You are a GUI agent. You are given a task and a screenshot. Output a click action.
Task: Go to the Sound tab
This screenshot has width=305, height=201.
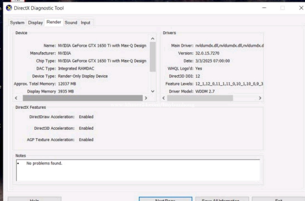coord(71,23)
